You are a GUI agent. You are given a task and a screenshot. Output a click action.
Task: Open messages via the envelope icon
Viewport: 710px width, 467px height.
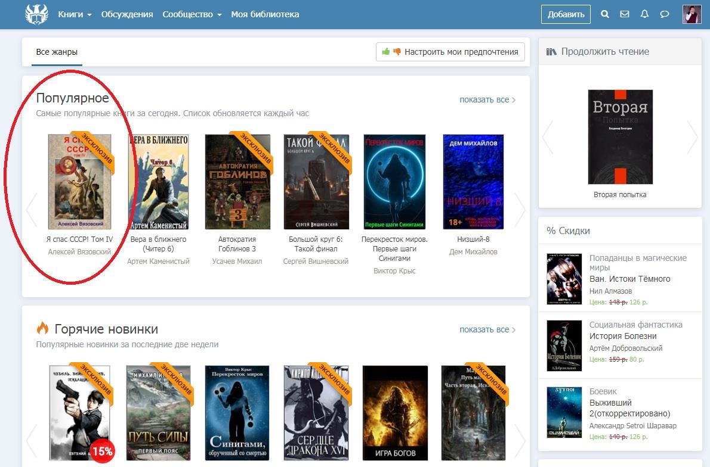tap(625, 14)
